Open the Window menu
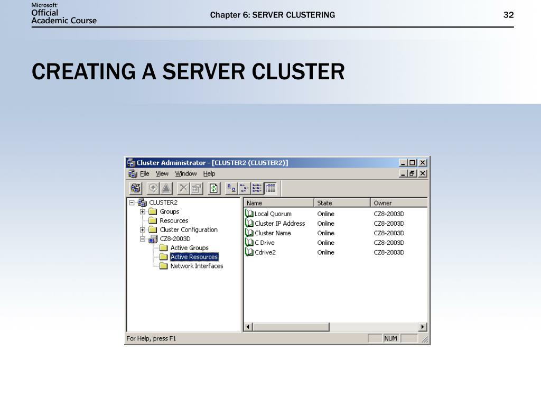This screenshot has width=541, height=406. 185,174
